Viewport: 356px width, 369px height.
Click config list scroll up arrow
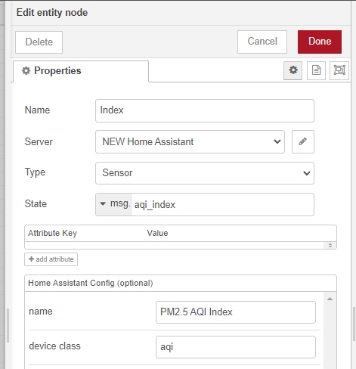click(x=330, y=299)
